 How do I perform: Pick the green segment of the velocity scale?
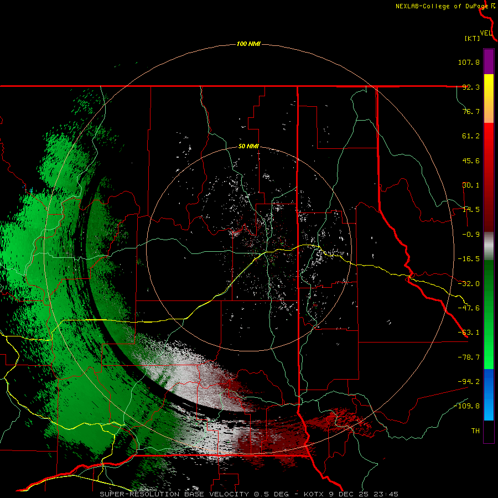coord(489,314)
